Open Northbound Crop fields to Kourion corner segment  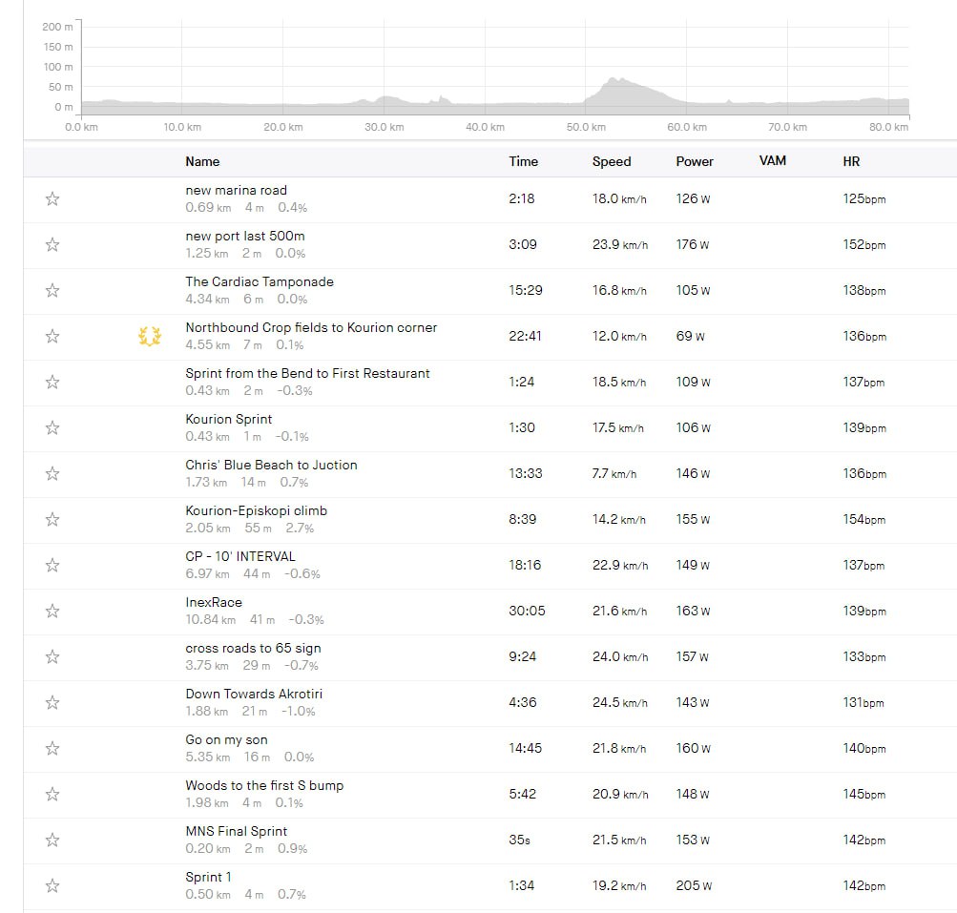(310, 327)
